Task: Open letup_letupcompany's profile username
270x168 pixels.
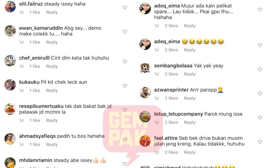Action: (178, 114)
